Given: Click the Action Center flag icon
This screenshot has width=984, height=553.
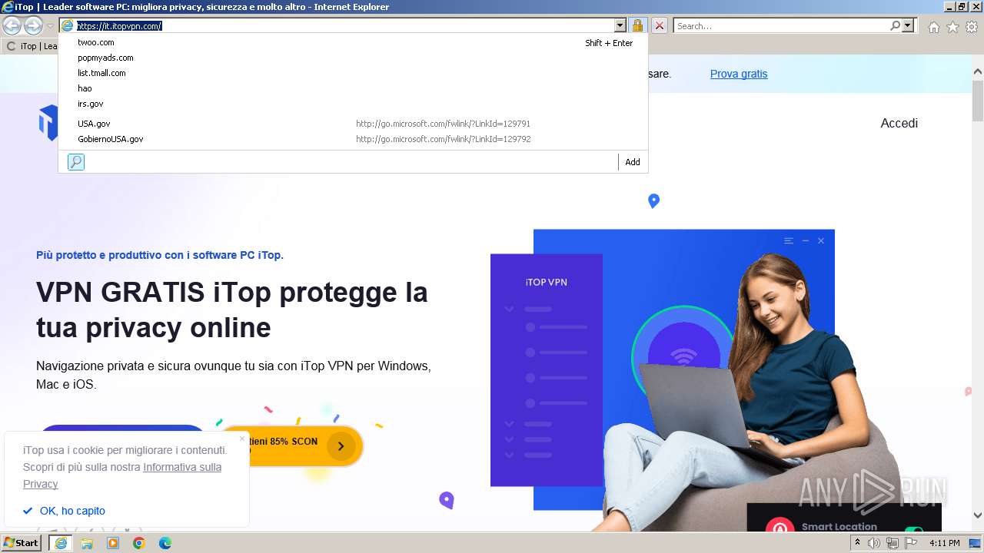Looking at the screenshot, I should (x=911, y=543).
